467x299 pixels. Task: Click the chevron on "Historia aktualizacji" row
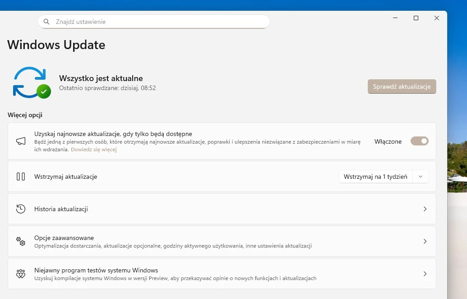425,209
